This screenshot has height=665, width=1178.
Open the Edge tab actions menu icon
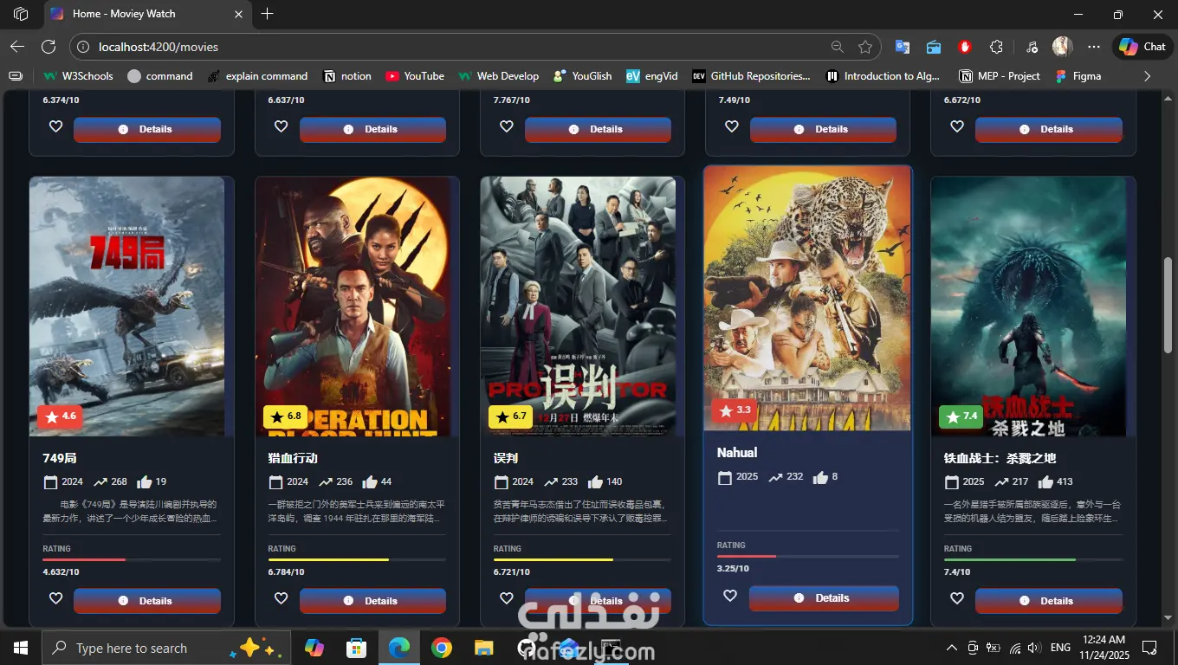[x=21, y=14]
